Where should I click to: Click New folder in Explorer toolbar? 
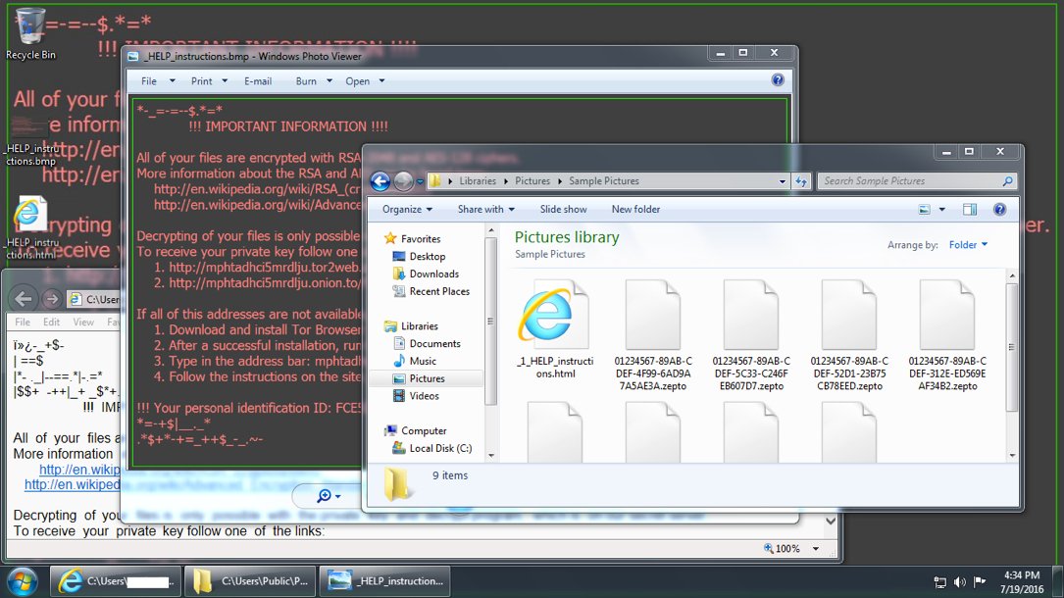click(x=635, y=210)
